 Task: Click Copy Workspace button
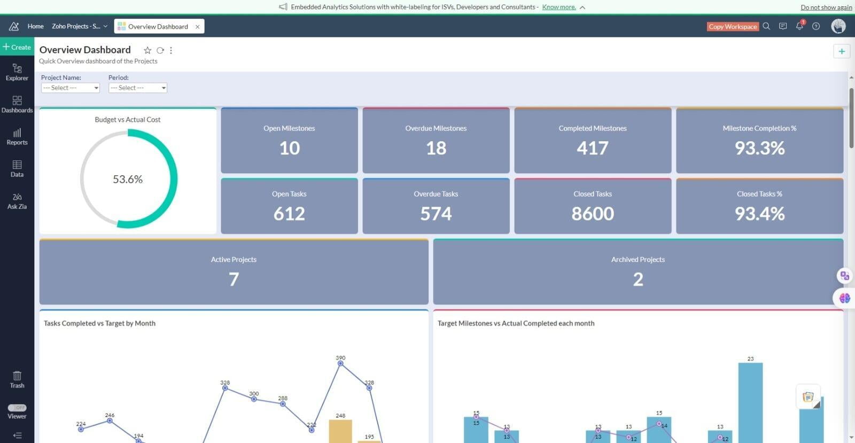point(733,27)
